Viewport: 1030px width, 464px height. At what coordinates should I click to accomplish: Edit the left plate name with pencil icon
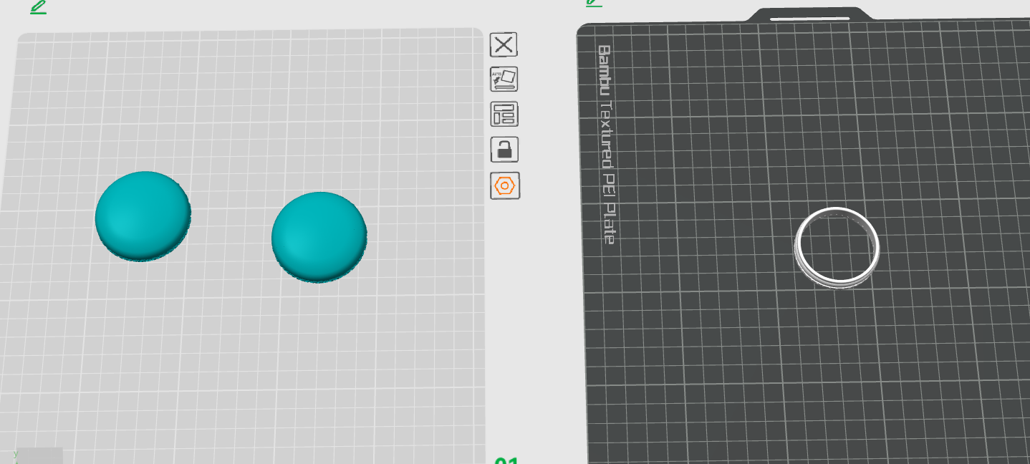point(38,7)
